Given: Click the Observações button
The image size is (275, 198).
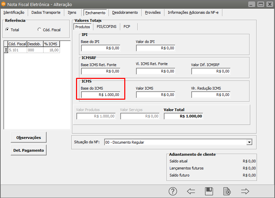Looking at the screenshot, I should tap(28, 137).
